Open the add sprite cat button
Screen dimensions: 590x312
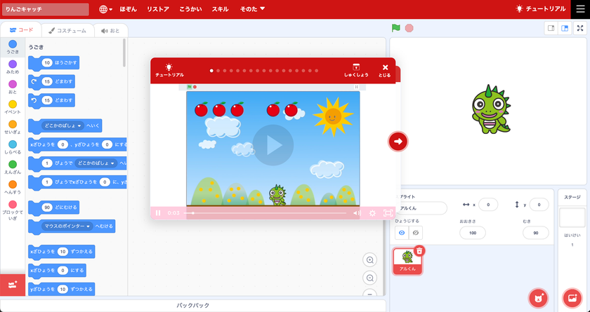click(538, 298)
